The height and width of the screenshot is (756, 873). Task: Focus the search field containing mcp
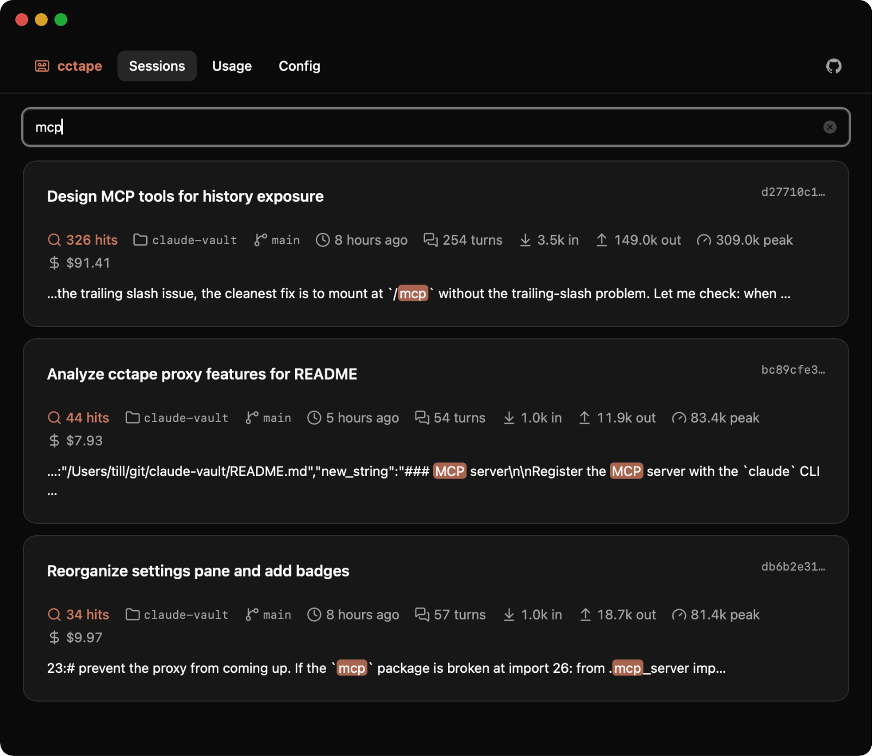[436, 127]
